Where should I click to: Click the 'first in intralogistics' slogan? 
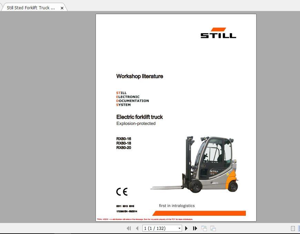(177, 205)
